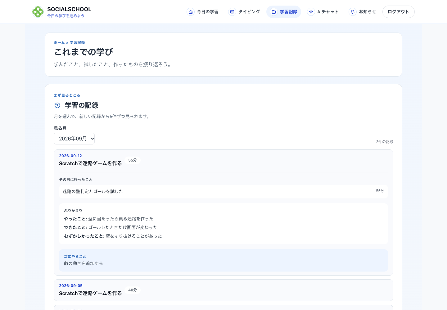Viewport: 447px width, 310px height.
Task: Click the その日に行ったこと label
Action: (76, 180)
